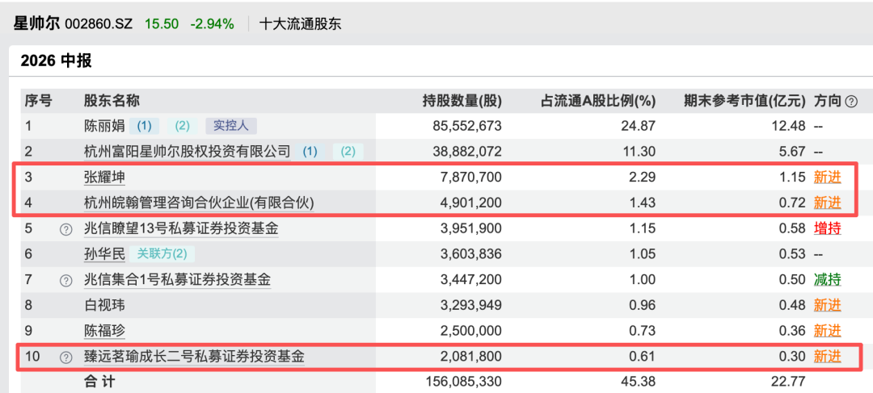873x393 pixels.
Task: Click 新进 link in 白视玮 row
Action: pyautogui.click(x=828, y=305)
